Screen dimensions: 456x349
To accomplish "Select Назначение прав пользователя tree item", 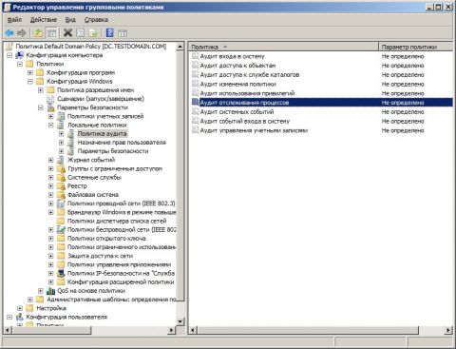I will (x=122, y=143).
